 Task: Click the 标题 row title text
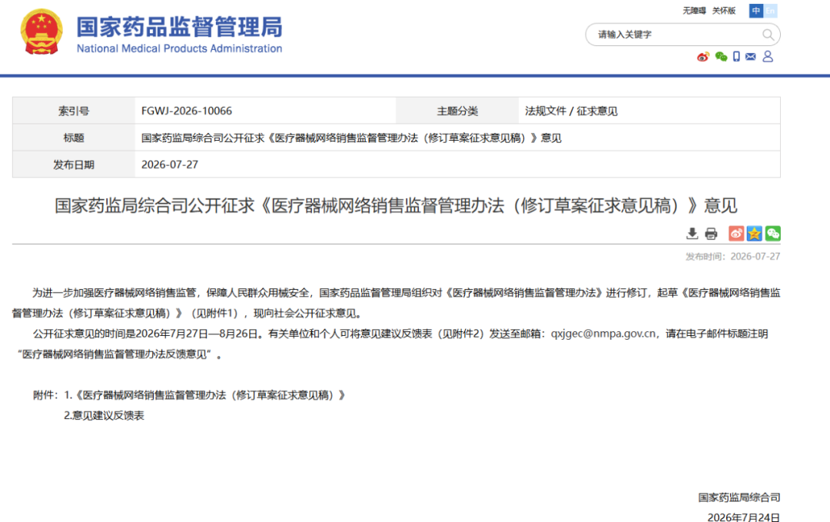coord(351,138)
